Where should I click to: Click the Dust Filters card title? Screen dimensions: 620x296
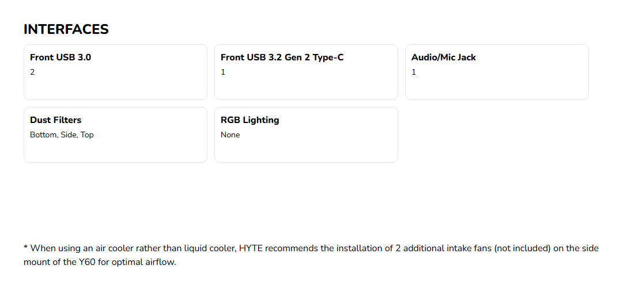point(55,120)
